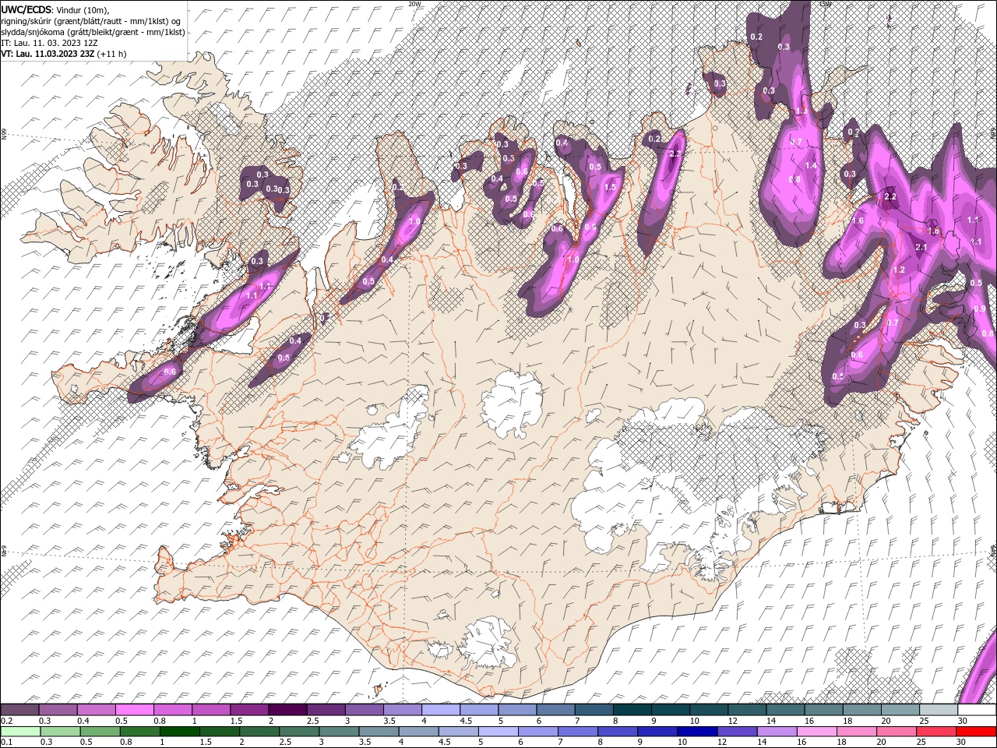Click the '2.2' snowfall value in the east
This screenshot has height=748, width=997.
(x=891, y=197)
